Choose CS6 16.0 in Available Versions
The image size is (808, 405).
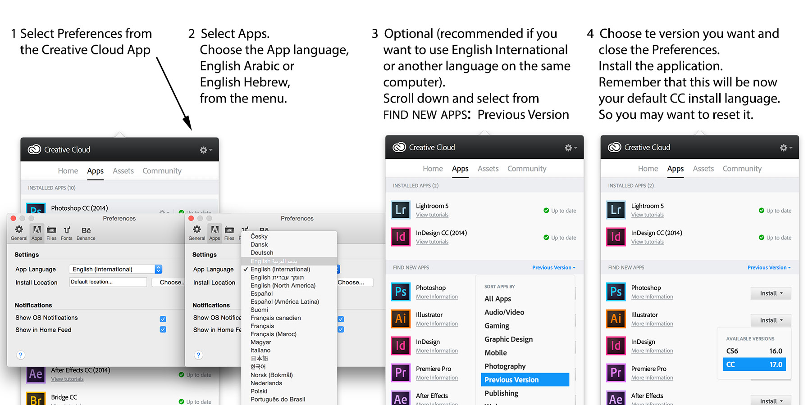[754, 351]
